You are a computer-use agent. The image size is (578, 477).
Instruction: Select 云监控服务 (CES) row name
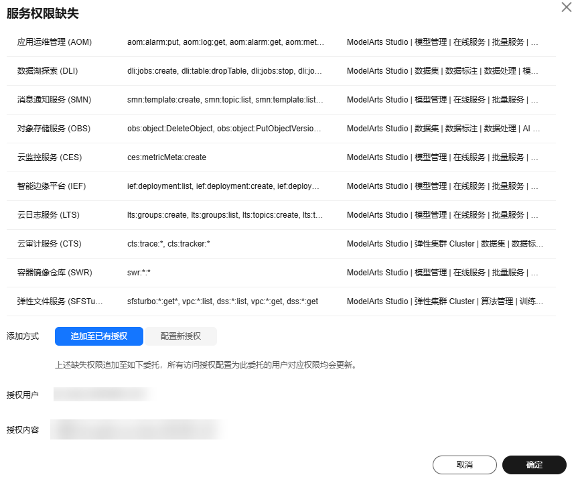coord(50,157)
